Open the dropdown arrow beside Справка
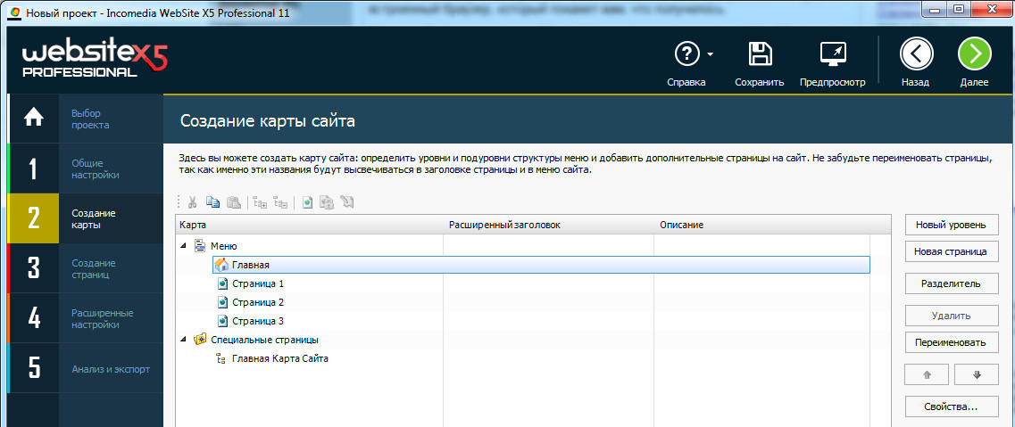Screen dimensions: 1015x427 (711, 54)
